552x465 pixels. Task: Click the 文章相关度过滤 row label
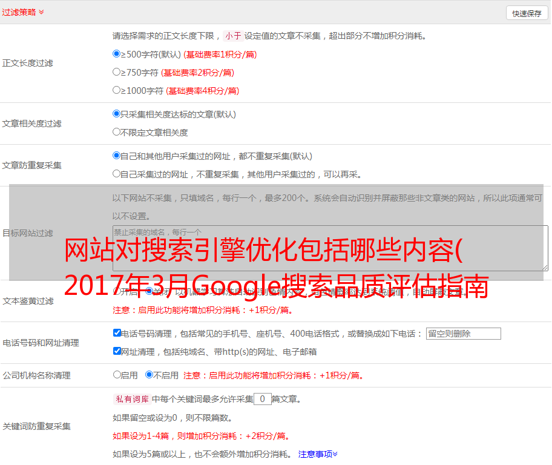click(31, 124)
